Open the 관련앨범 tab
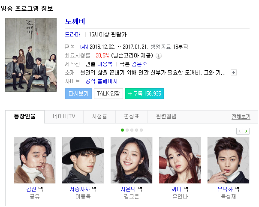The image size is (259, 207). click(166, 117)
